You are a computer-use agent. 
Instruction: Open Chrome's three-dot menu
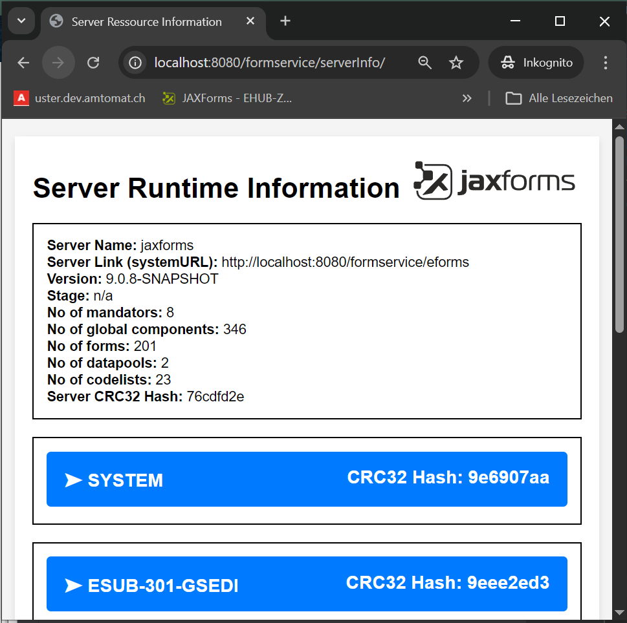click(606, 63)
